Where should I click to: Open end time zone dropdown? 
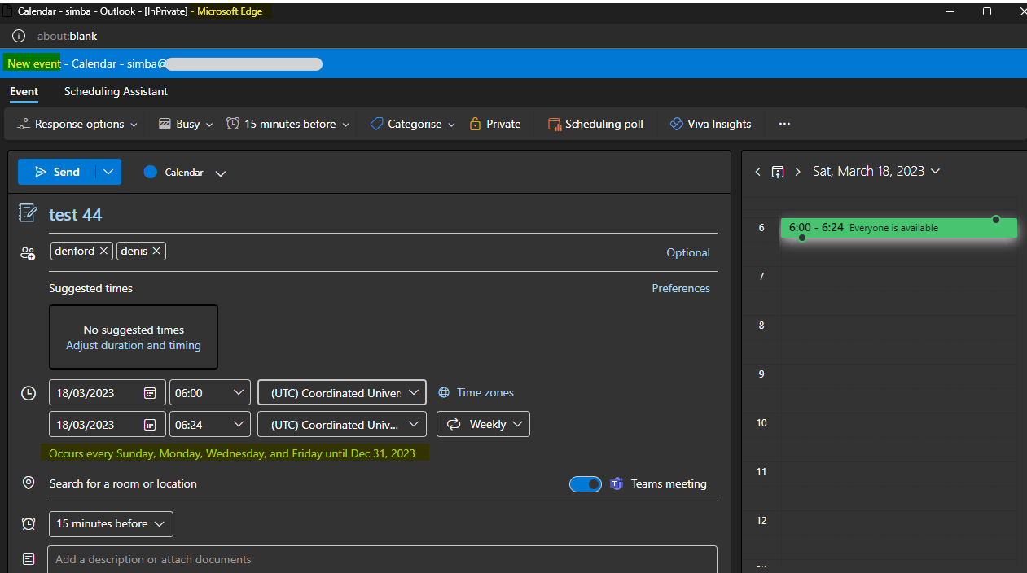pyautogui.click(x=342, y=425)
